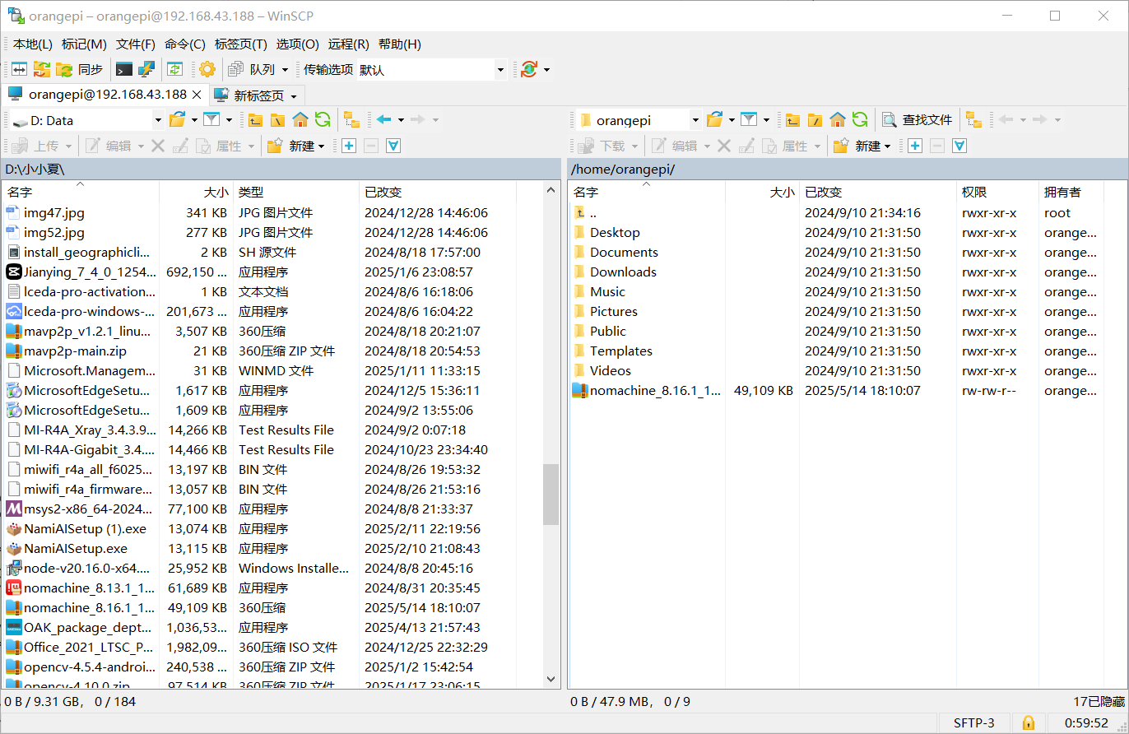Click the remote invert selection icon
Image resolution: width=1129 pixels, height=734 pixels.
pyautogui.click(x=959, y=146)
